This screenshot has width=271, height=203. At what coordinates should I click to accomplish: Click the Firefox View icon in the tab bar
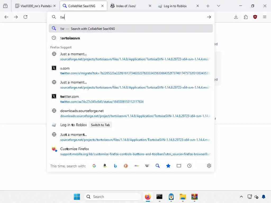pos(5,6)
